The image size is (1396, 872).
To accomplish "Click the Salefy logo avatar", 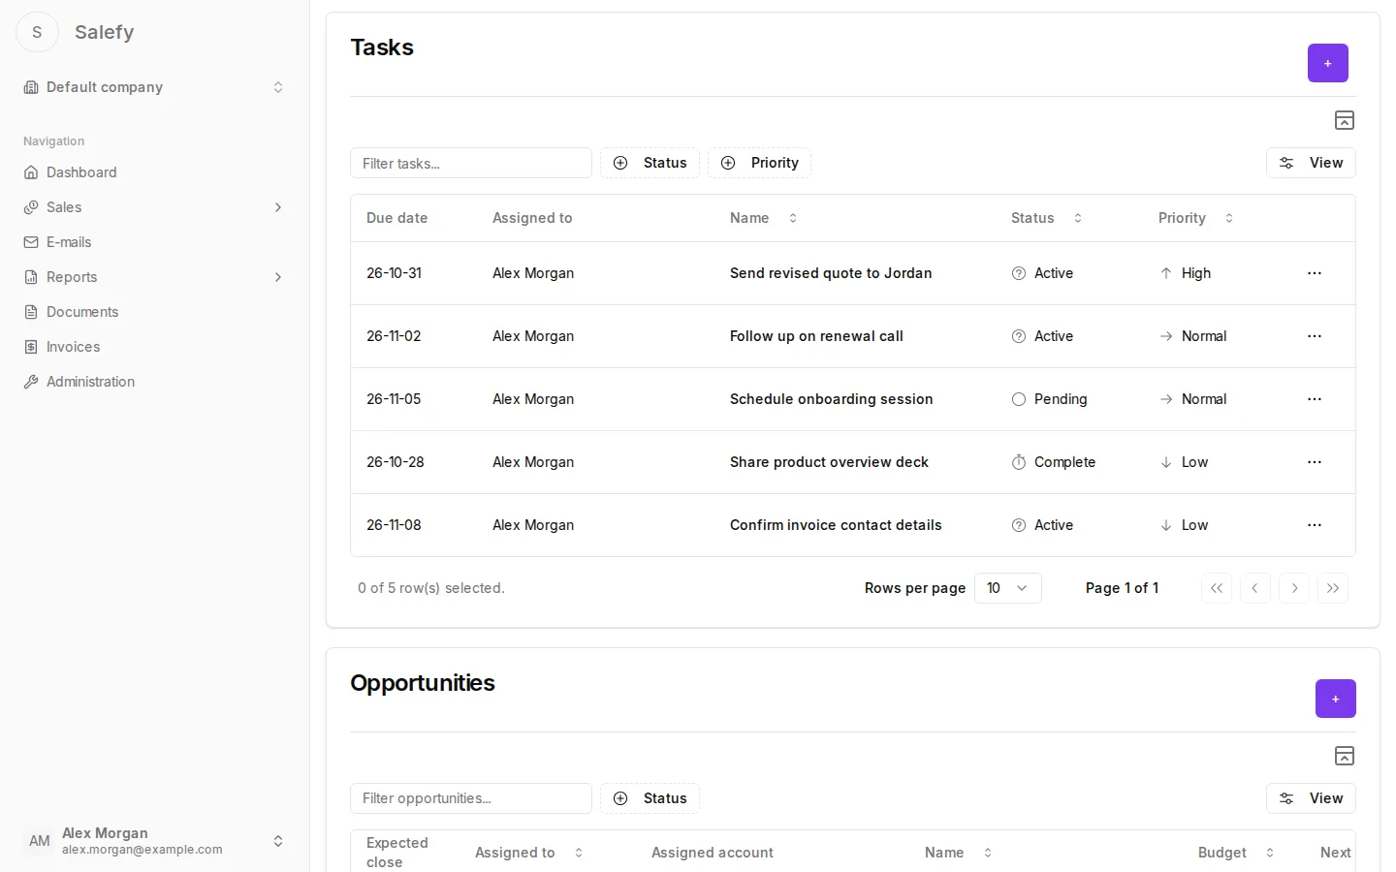I will coord(38,32).
